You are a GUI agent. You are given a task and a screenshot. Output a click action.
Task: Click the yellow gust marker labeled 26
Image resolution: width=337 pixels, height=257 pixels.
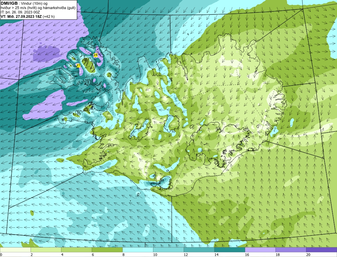tap(96, 55)
